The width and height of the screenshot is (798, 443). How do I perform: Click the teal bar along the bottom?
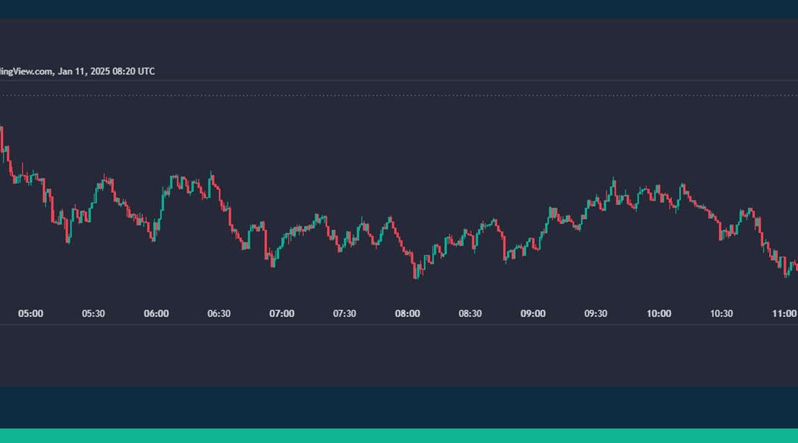pos(399,435)
